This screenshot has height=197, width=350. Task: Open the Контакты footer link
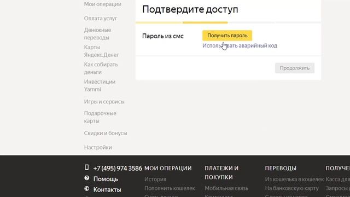[107, 190]
